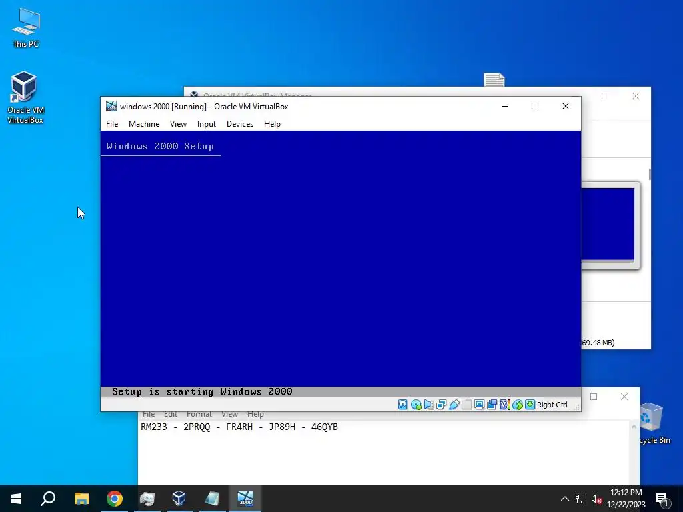Click the product key text in Notepad
The width and height of the screenshot is (683, 512).
tap(239, 427)
